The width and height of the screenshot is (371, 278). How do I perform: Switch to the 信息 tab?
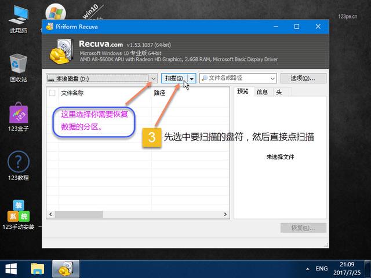tap(263, 92)
